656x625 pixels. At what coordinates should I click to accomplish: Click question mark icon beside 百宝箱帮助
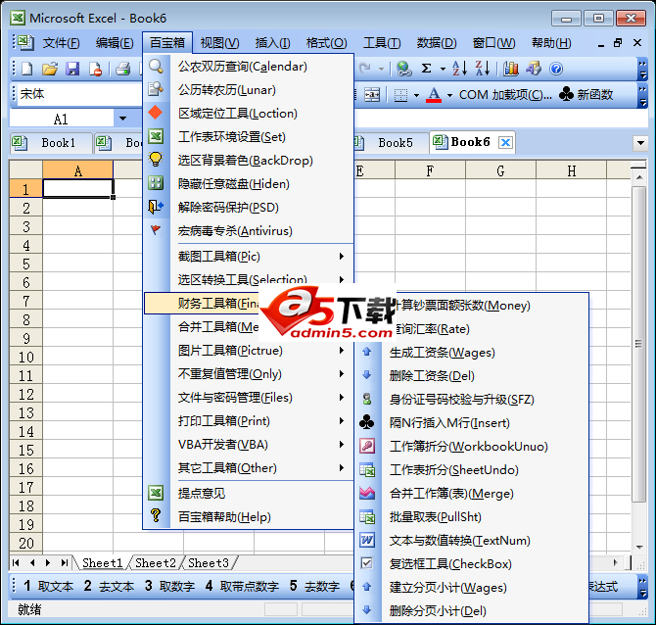(156, 515)
